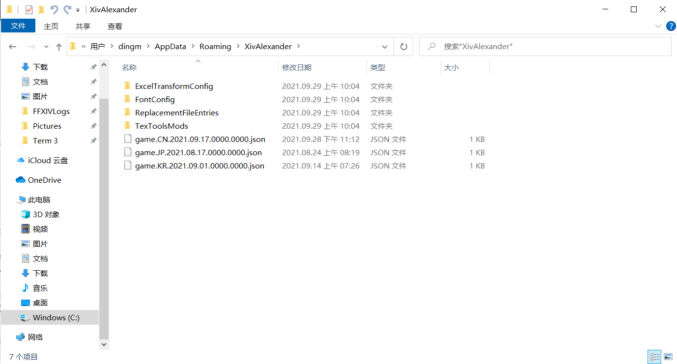Click the New folder quick access icon
The image size is (677, 364).
tap(41, 9)
